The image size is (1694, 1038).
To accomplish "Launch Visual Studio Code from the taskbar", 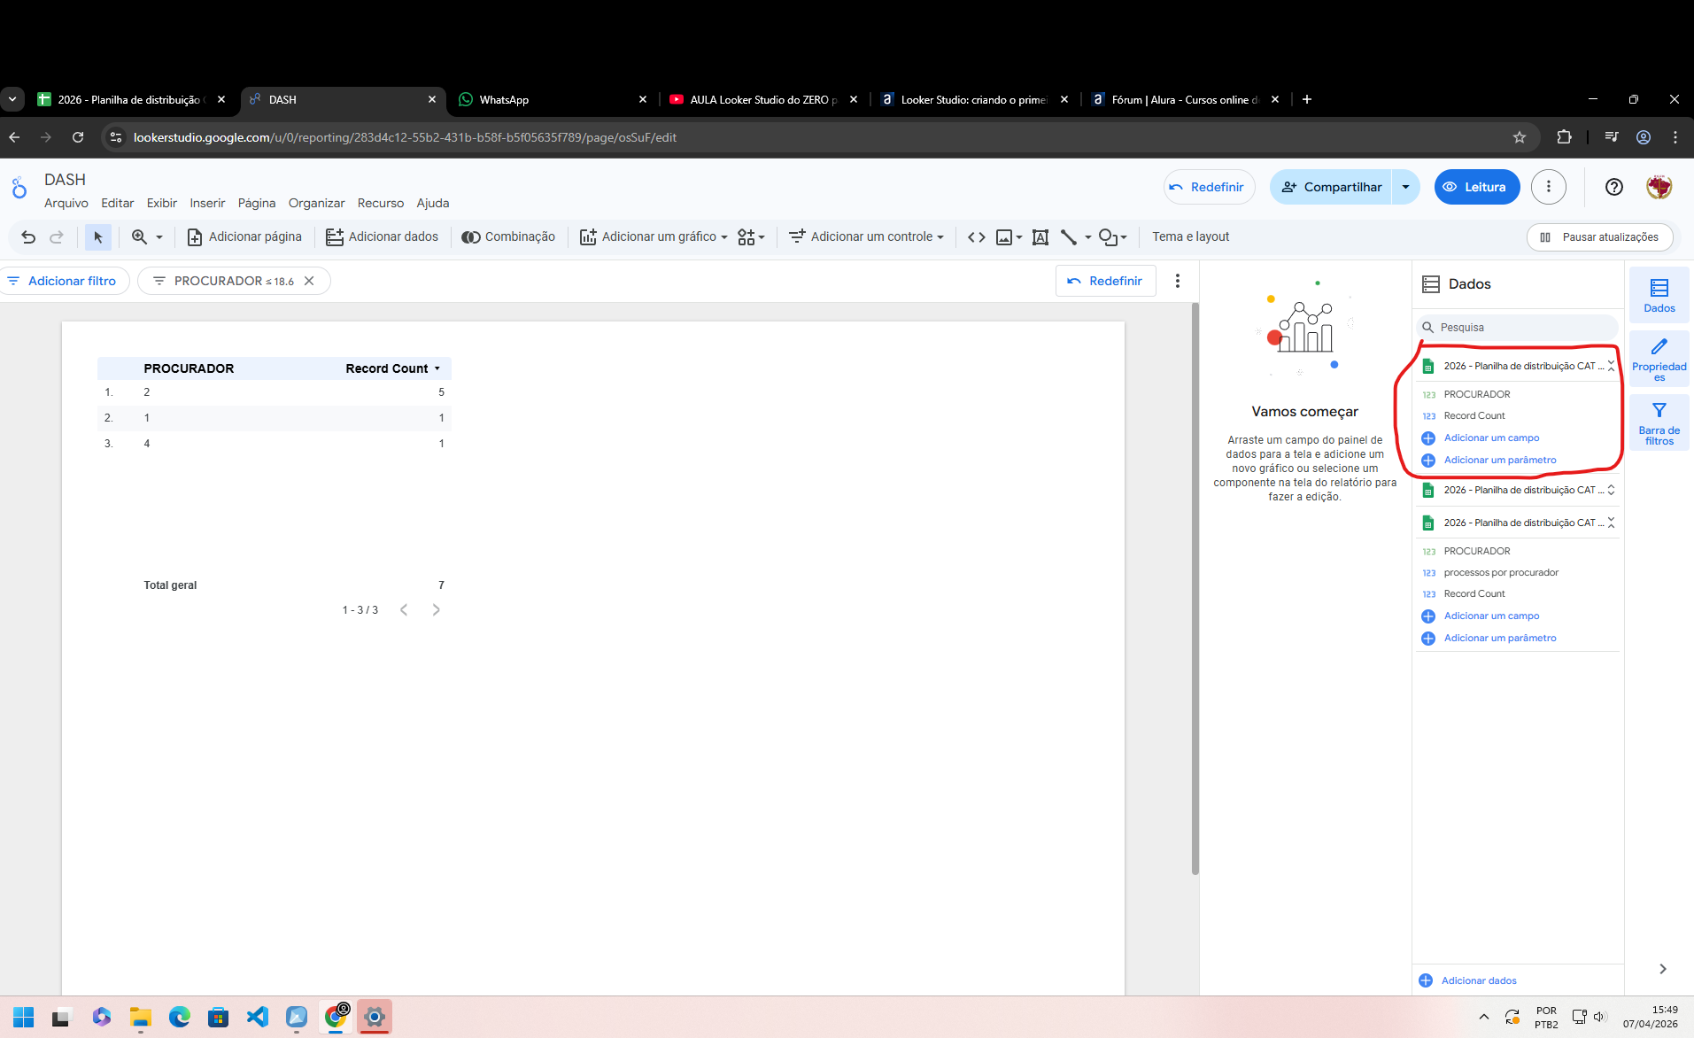I will [x=257, y=1017].
